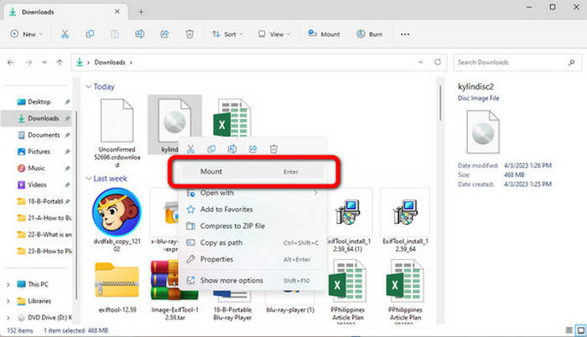This screenshot has width=587, height=337.
Task: Click the Burn button in the toolbar
Action: [x=370, y=34]
